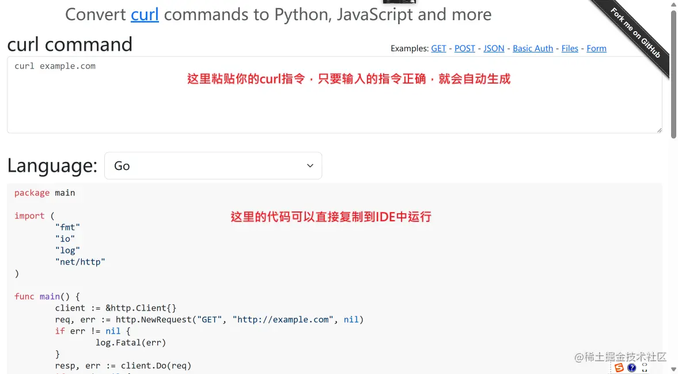The image size is (678, 374).
Task: Click the "io" import line
Action: pyautogui.click(x=65, y=239)
